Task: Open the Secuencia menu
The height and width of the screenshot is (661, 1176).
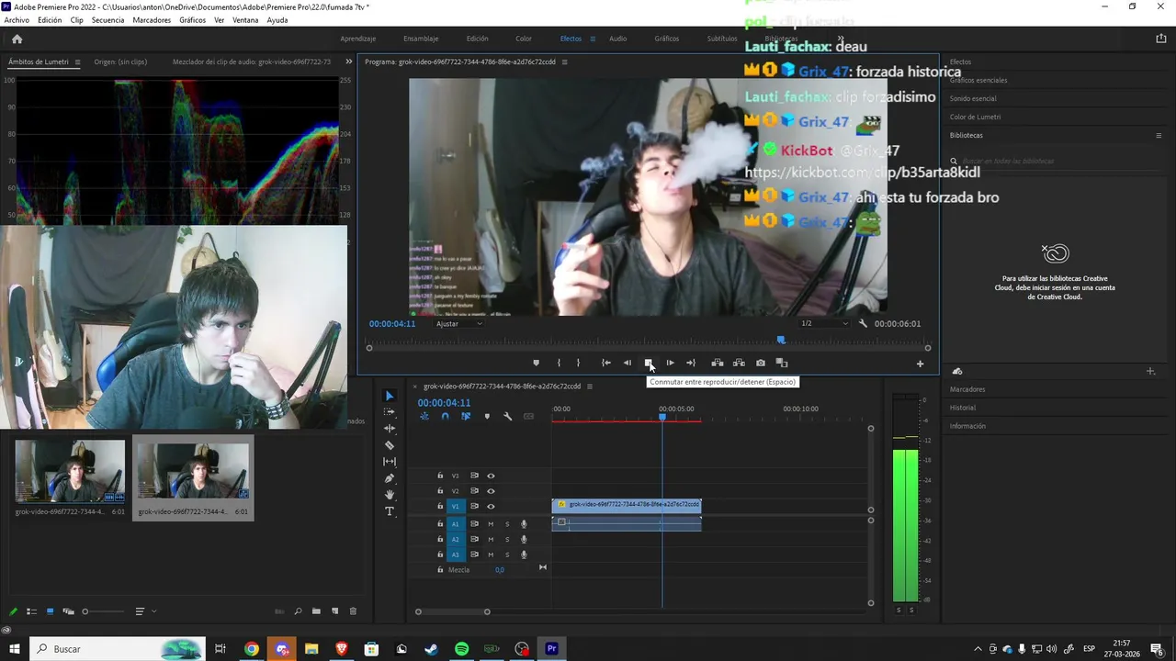Action: (x=107, y=19)
